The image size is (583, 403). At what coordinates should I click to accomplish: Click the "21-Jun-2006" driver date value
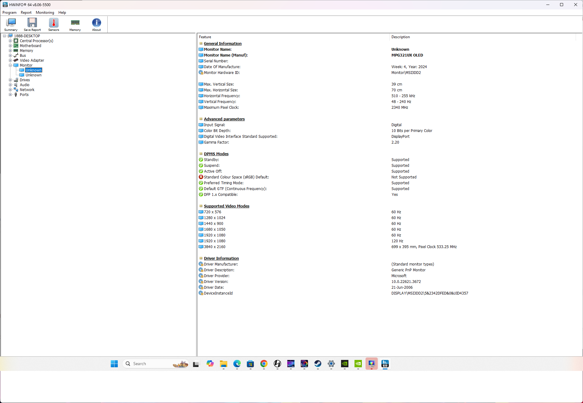402,288
